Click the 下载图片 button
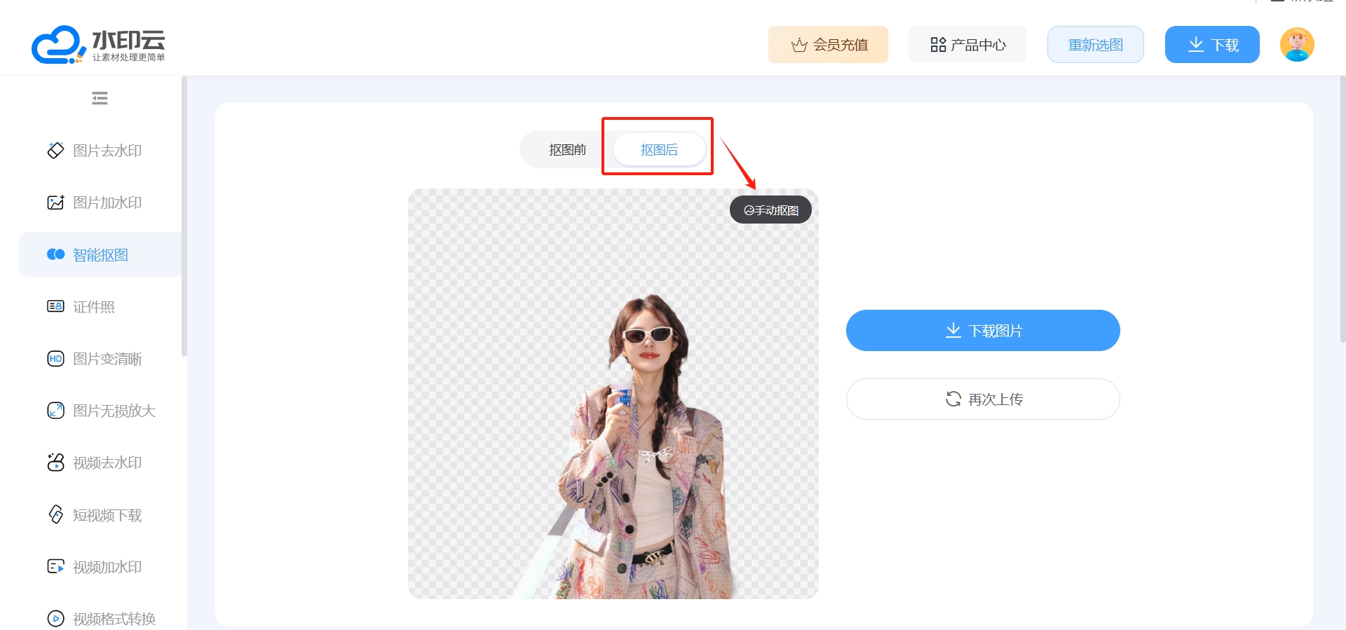1346x630 pixels. pos(983,331)
